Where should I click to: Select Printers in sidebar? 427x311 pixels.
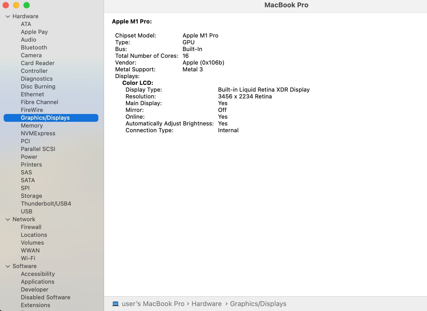(31, 164)
